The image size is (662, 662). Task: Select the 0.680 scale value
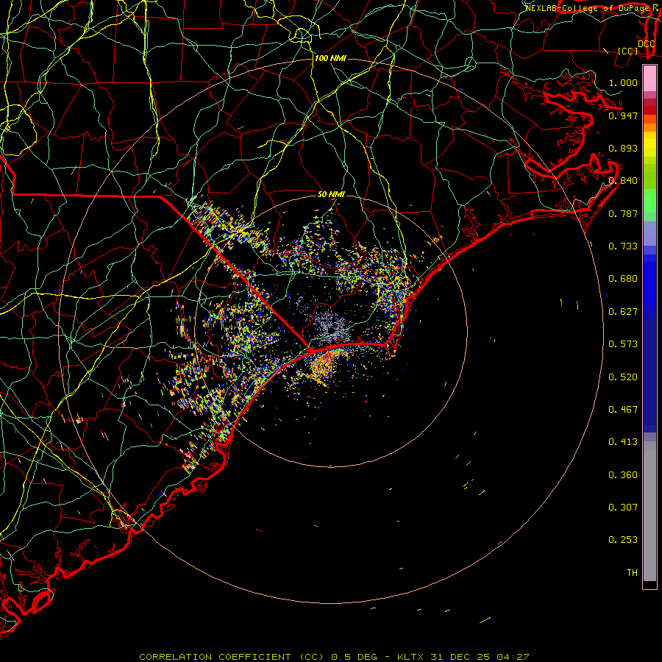623,279
